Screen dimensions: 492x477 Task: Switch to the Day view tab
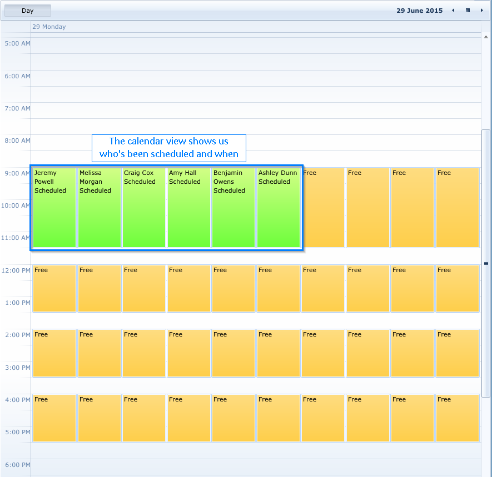28,11
